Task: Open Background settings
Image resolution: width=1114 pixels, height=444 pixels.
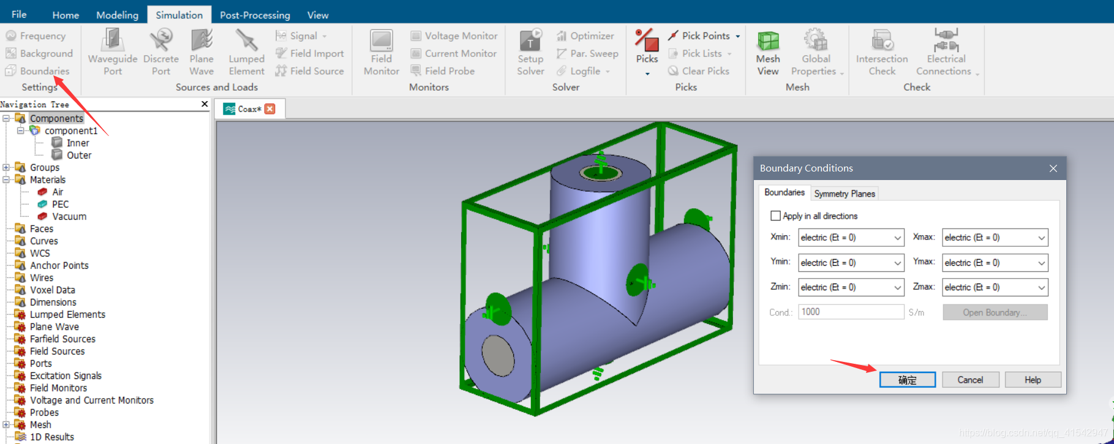Action: (39, 53)
